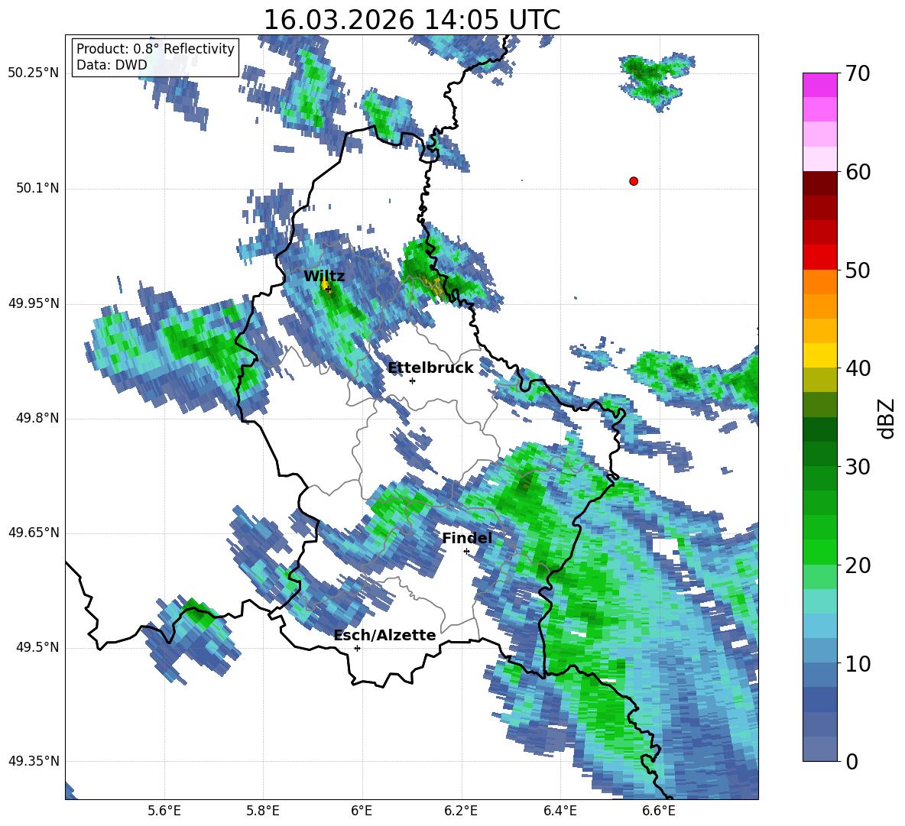Click the 49.65°N latitude label

pyautogui.click(x=34, y=533)
